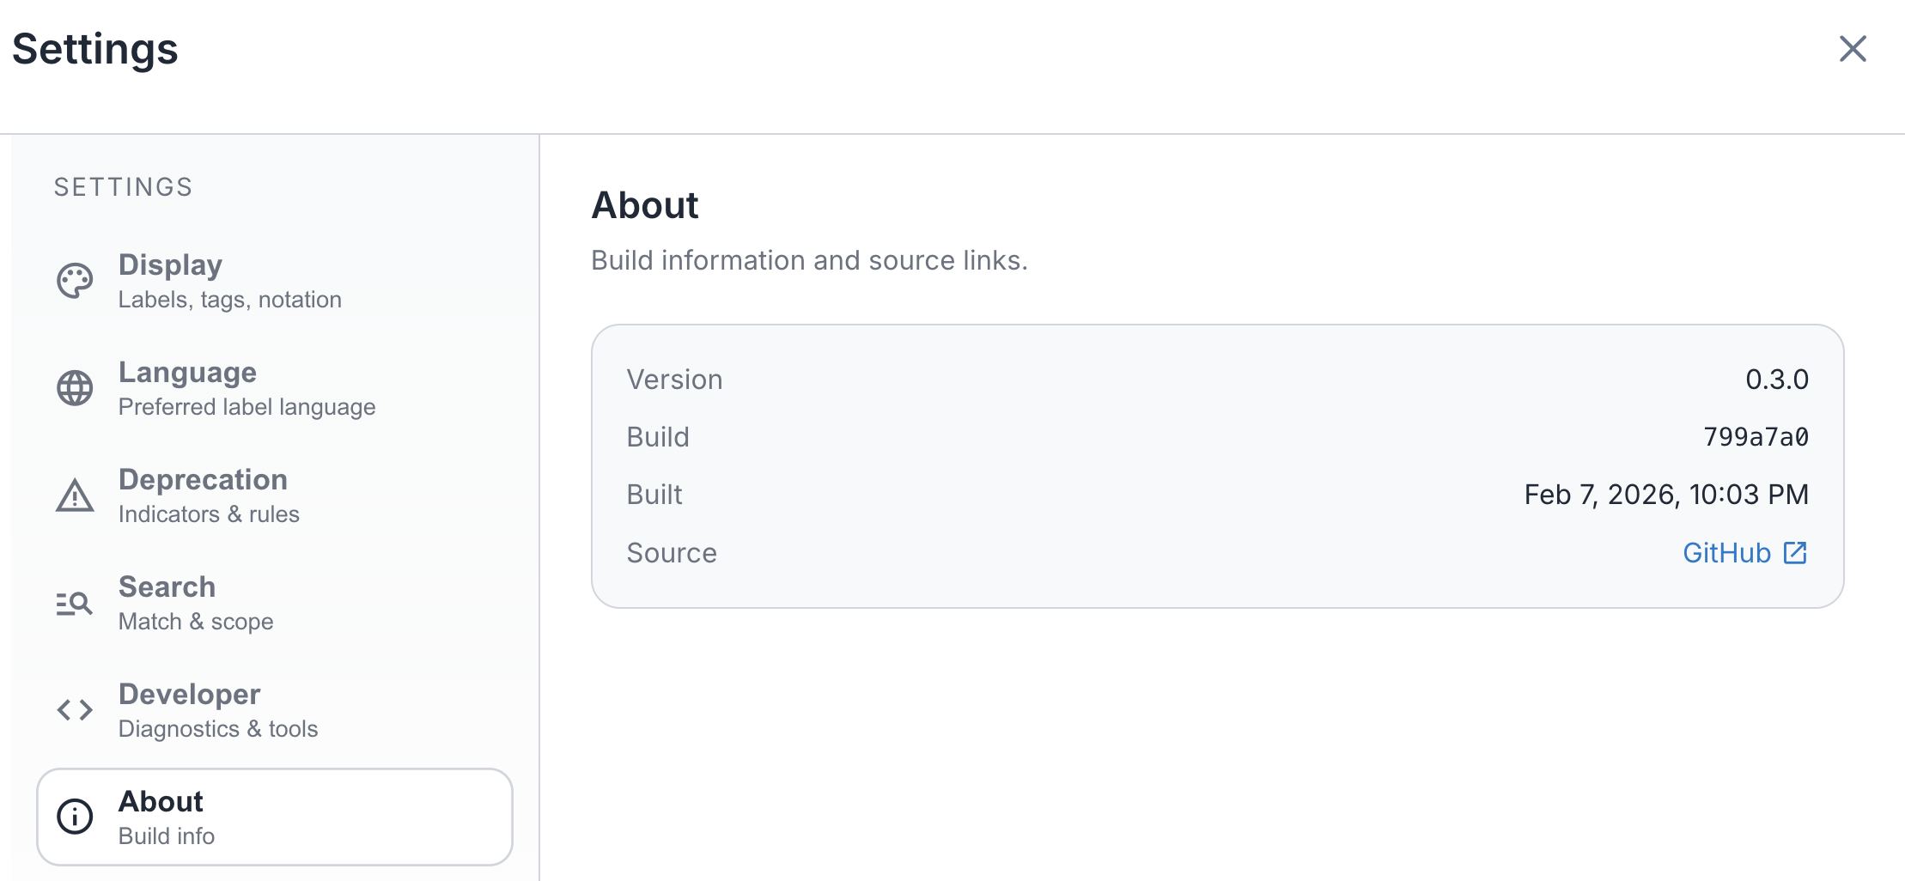Select the About build info entry
This screenshot has width=1905, height=881.
(x=161, y=801)
